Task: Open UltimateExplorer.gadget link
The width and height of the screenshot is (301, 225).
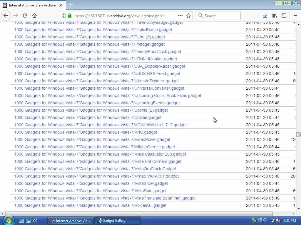Action: [96, 81]
